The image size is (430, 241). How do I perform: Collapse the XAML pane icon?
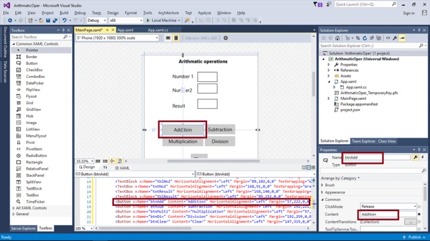coord(313,168)
